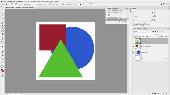Open the brush blending mode dropdown
170x95 pixels.
(29, 4)
